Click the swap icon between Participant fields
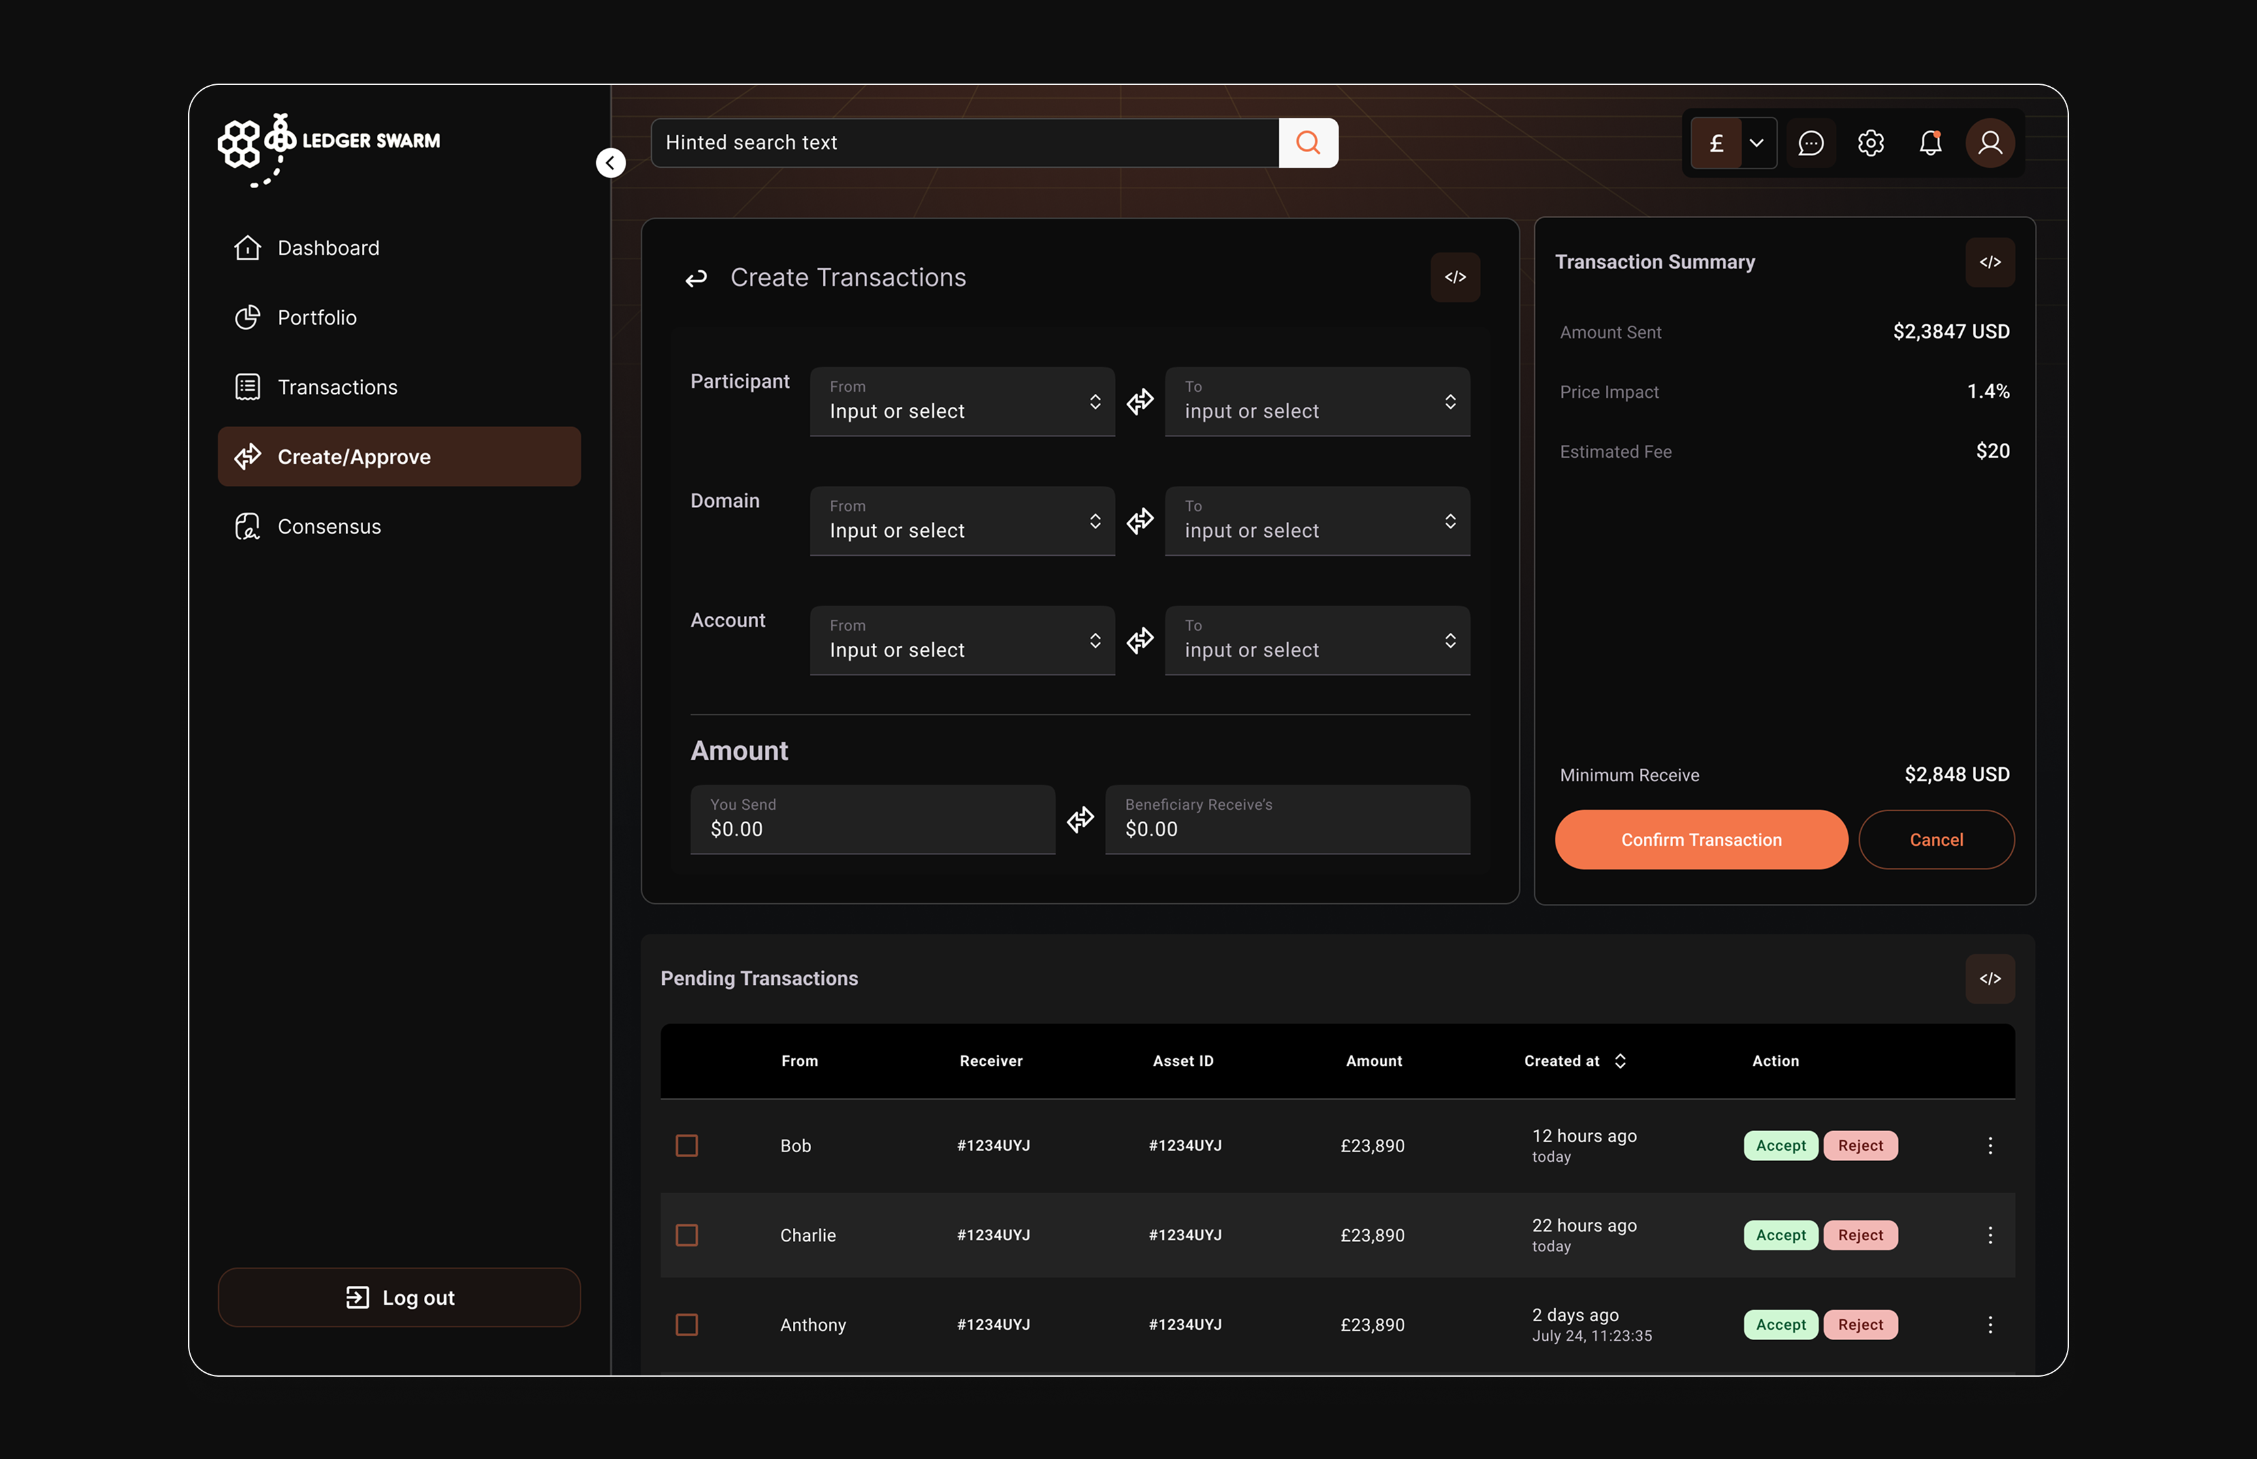The image size is (2257, 1459). [x=1140, y=401]
